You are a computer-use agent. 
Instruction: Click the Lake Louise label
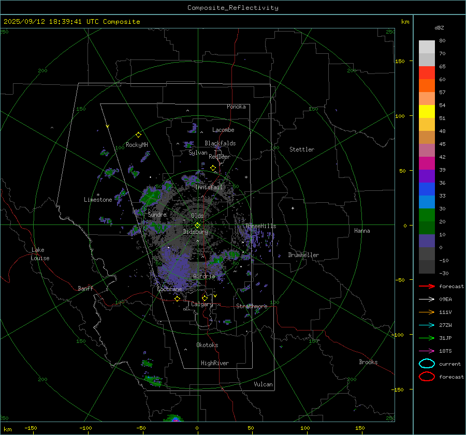pyautogui.click(x=40, y=254)
